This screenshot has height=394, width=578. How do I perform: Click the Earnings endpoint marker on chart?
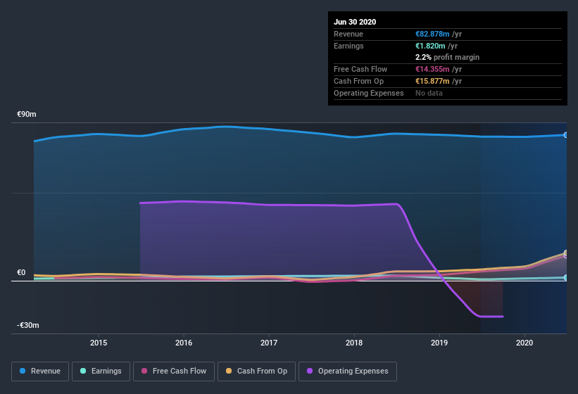point(565,278)
